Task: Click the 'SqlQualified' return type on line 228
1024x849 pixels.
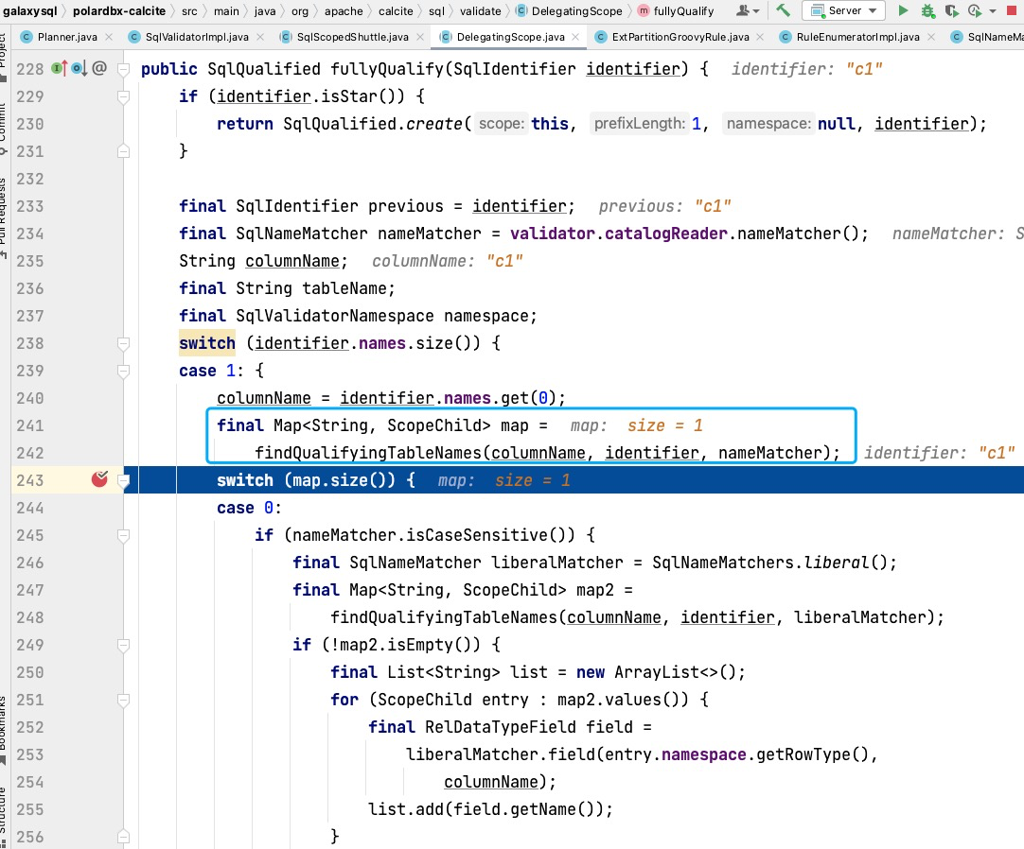Action: coord(264,68)
